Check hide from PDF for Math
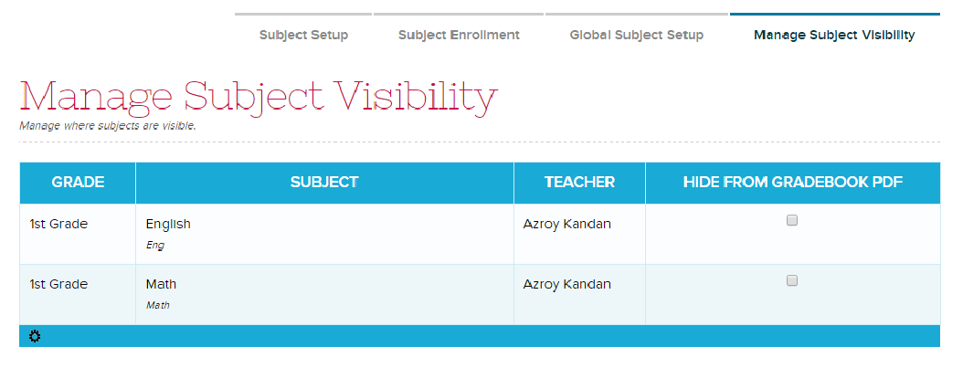 pos(792,280)
